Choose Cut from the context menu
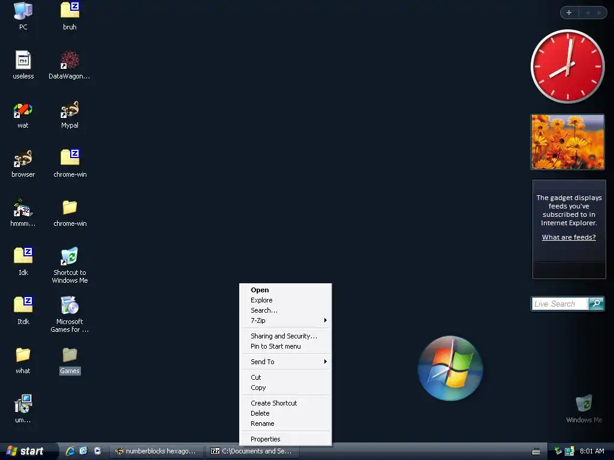 pos(285,377)
